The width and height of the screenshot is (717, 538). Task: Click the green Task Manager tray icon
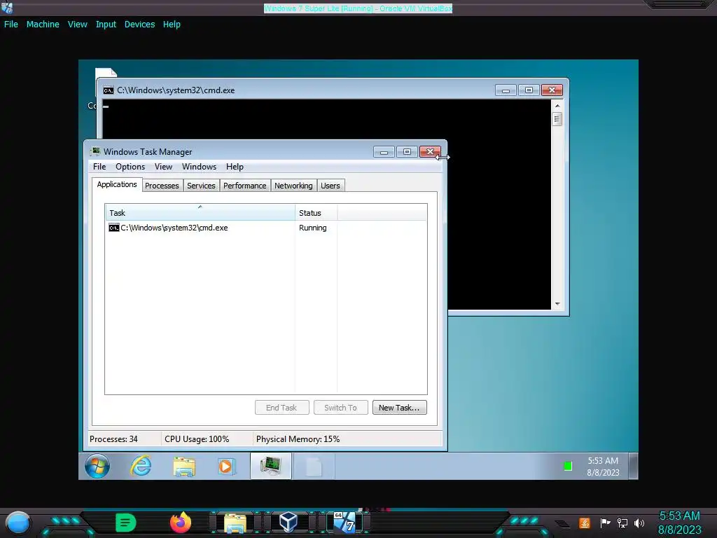568,466
